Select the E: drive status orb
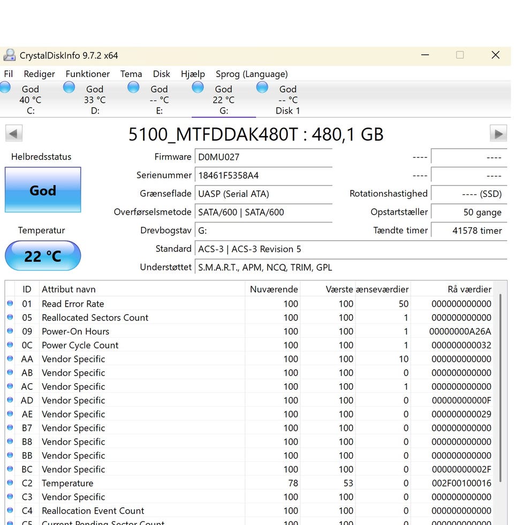 [133, 88]
